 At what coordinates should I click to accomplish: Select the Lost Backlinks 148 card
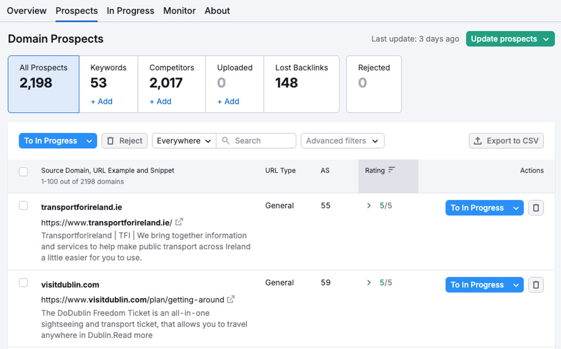[302, 84]
